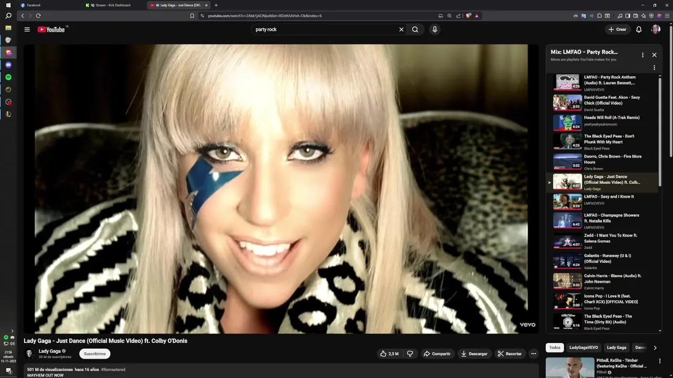The height and width of the screenshot is (378, 673).
Task: Play Galantis - Runaway (U & I)
Action: click(x=602, y=261)
